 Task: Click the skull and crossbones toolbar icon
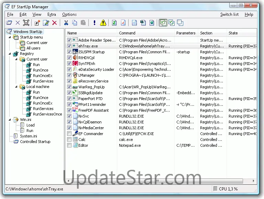26,23
